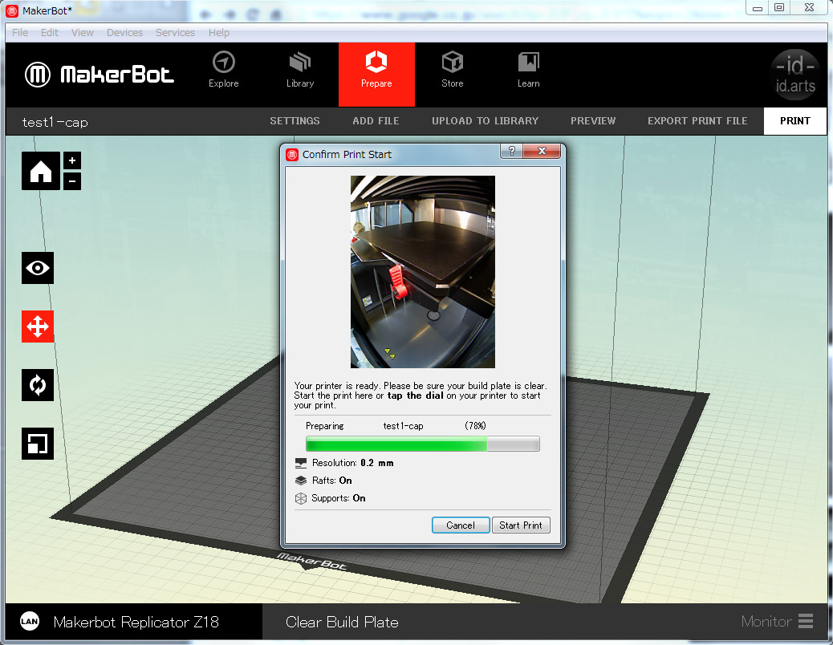Open the dialog help question mark
The image size is (833, 645).
point(511,152)
